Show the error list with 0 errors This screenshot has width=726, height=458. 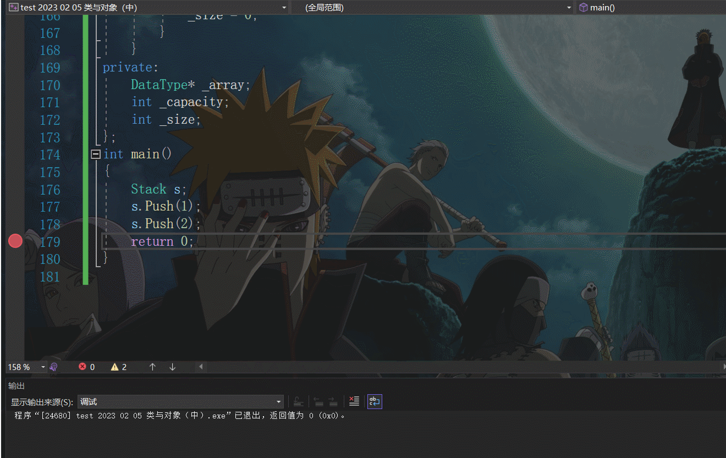(x=86, y=367)
